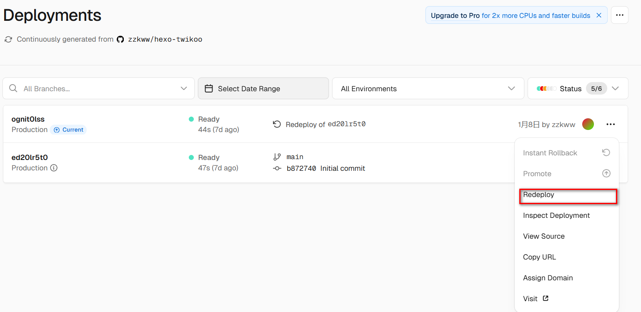Viewport: 641px width, 312px height.
Task: Expand the All Branches dropdown
Action: click(183, 88)
